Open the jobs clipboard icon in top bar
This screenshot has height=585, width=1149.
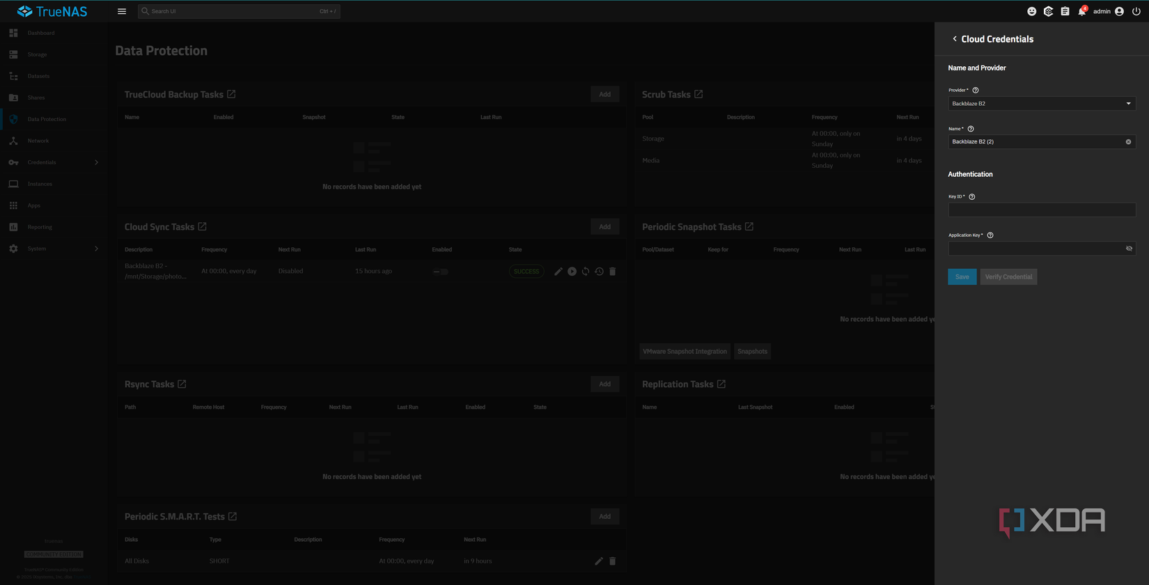click(x=1065, y=11)
